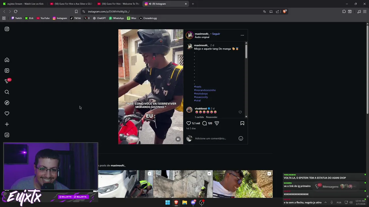Screen dimensions: 369x207
Task: Open TikTok bookmark
Action: 76,18
